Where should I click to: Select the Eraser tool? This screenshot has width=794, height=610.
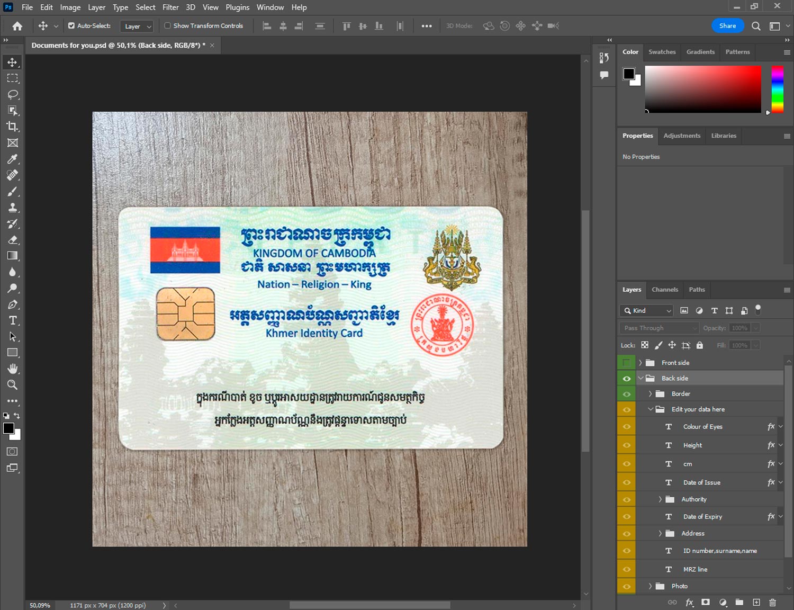(x=12, y=240)
